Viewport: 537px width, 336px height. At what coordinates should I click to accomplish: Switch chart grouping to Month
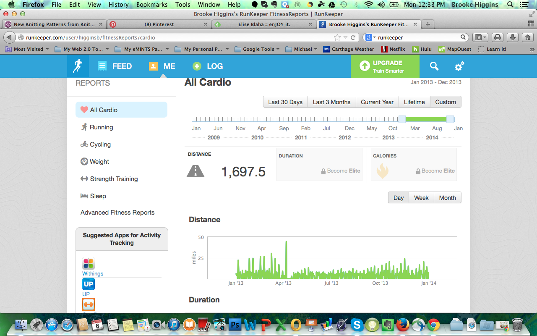[x=448, y=198]
